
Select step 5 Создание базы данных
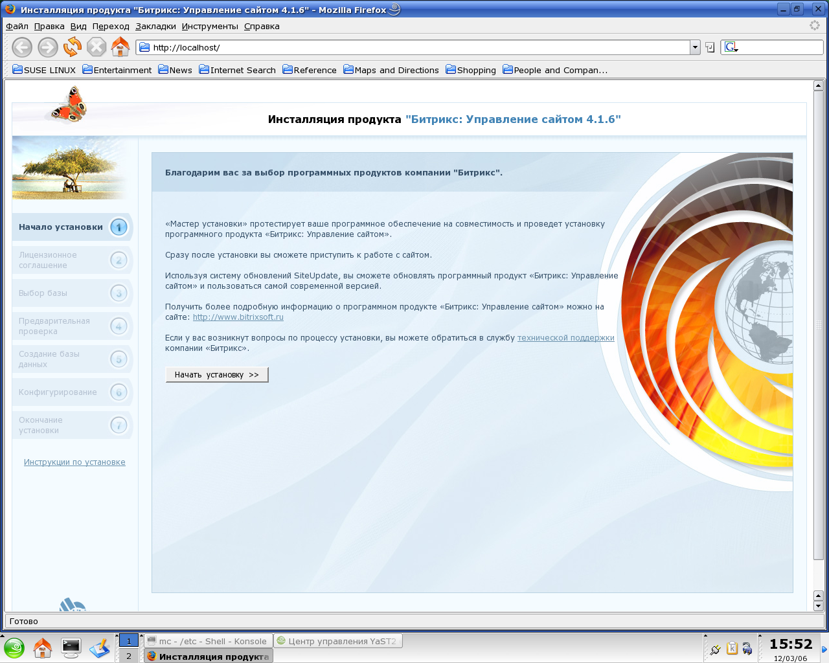72,359
